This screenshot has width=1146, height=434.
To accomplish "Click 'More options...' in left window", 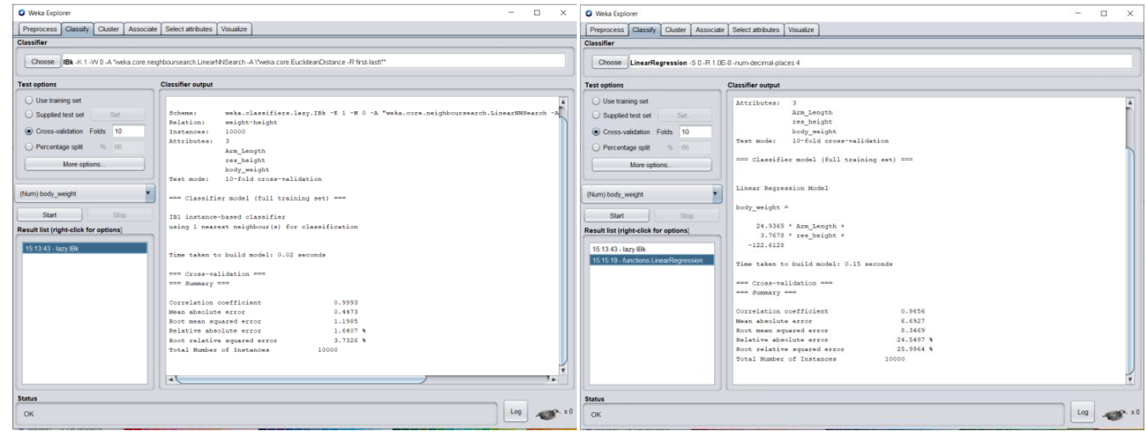I will (84, 164).
